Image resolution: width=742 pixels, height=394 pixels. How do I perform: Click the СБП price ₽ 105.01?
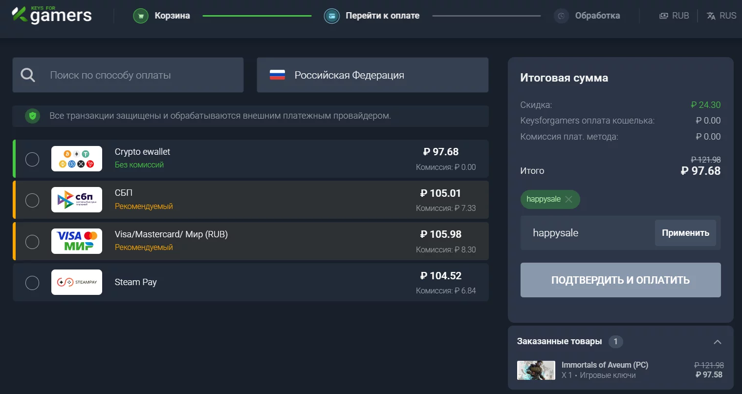tap(441, 193)
